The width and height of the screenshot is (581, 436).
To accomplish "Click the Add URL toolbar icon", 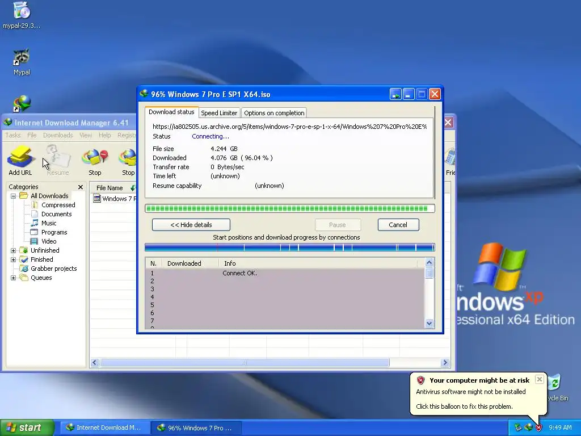I will click(20, 157).
